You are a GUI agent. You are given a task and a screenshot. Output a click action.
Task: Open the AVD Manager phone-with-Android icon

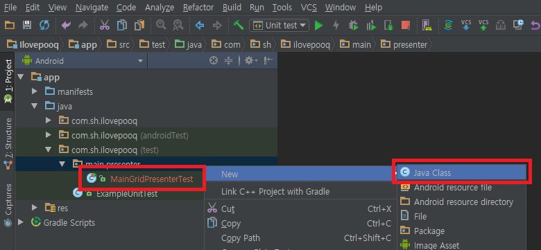(x=427, y=26)
